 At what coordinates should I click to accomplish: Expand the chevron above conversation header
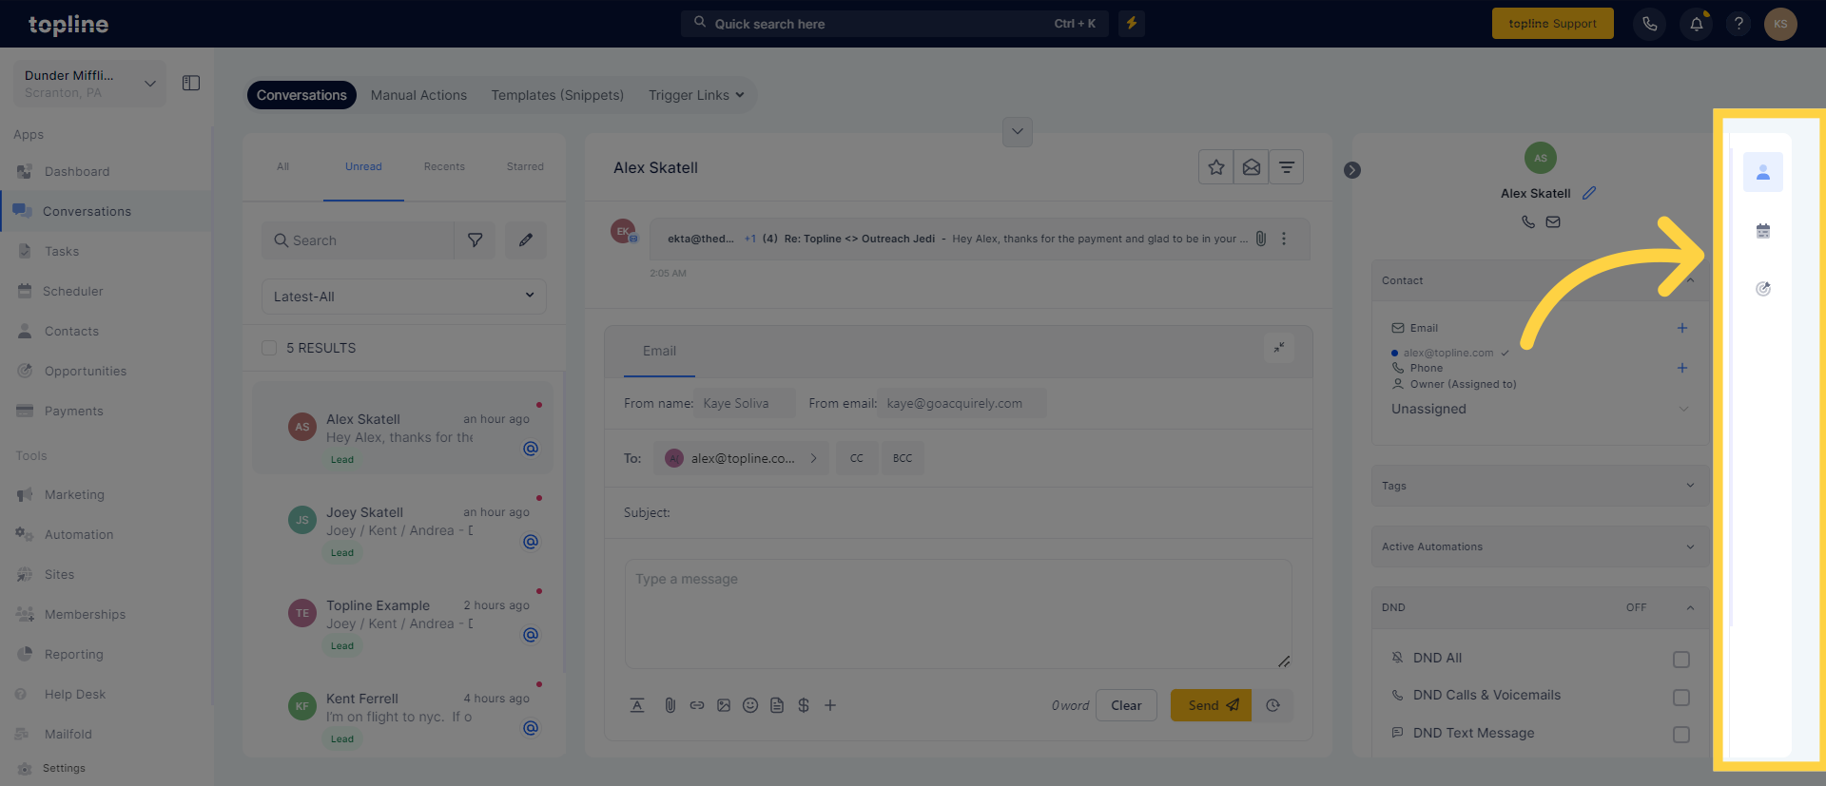click(1017, 132)
